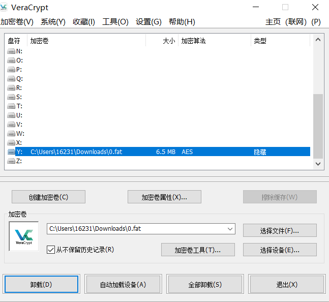Open 加密卷工具(T)... button
Image resolution: width=329 pixels, height=302 pixels.
coord(198,250)
